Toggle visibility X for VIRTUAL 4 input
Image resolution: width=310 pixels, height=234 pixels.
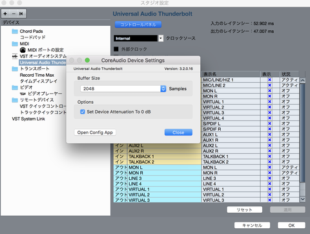(269, 118)
